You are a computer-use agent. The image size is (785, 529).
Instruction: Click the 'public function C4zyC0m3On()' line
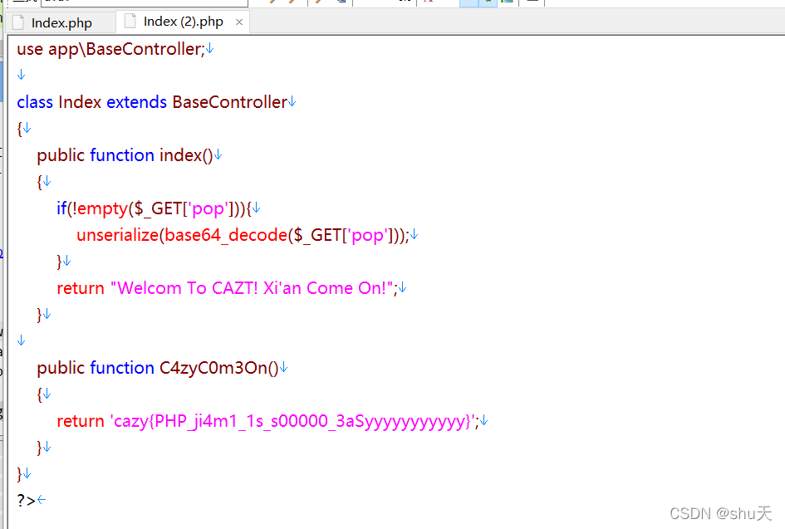158,368
